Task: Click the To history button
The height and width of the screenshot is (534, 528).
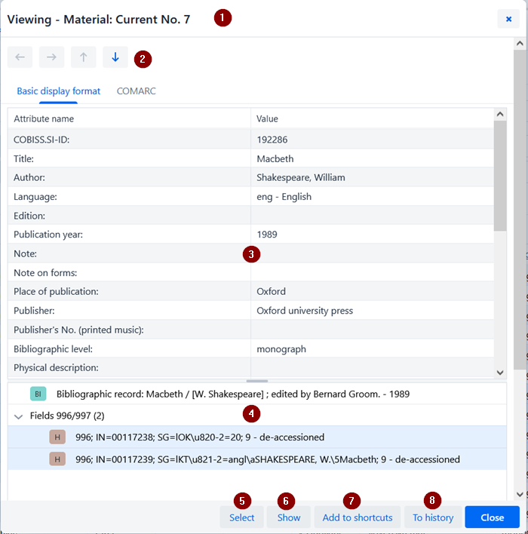Action: [x=433, y=517]
